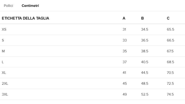185x104 pixels.
Task: Select the XS size row label
Action: (x=4, y=29)
